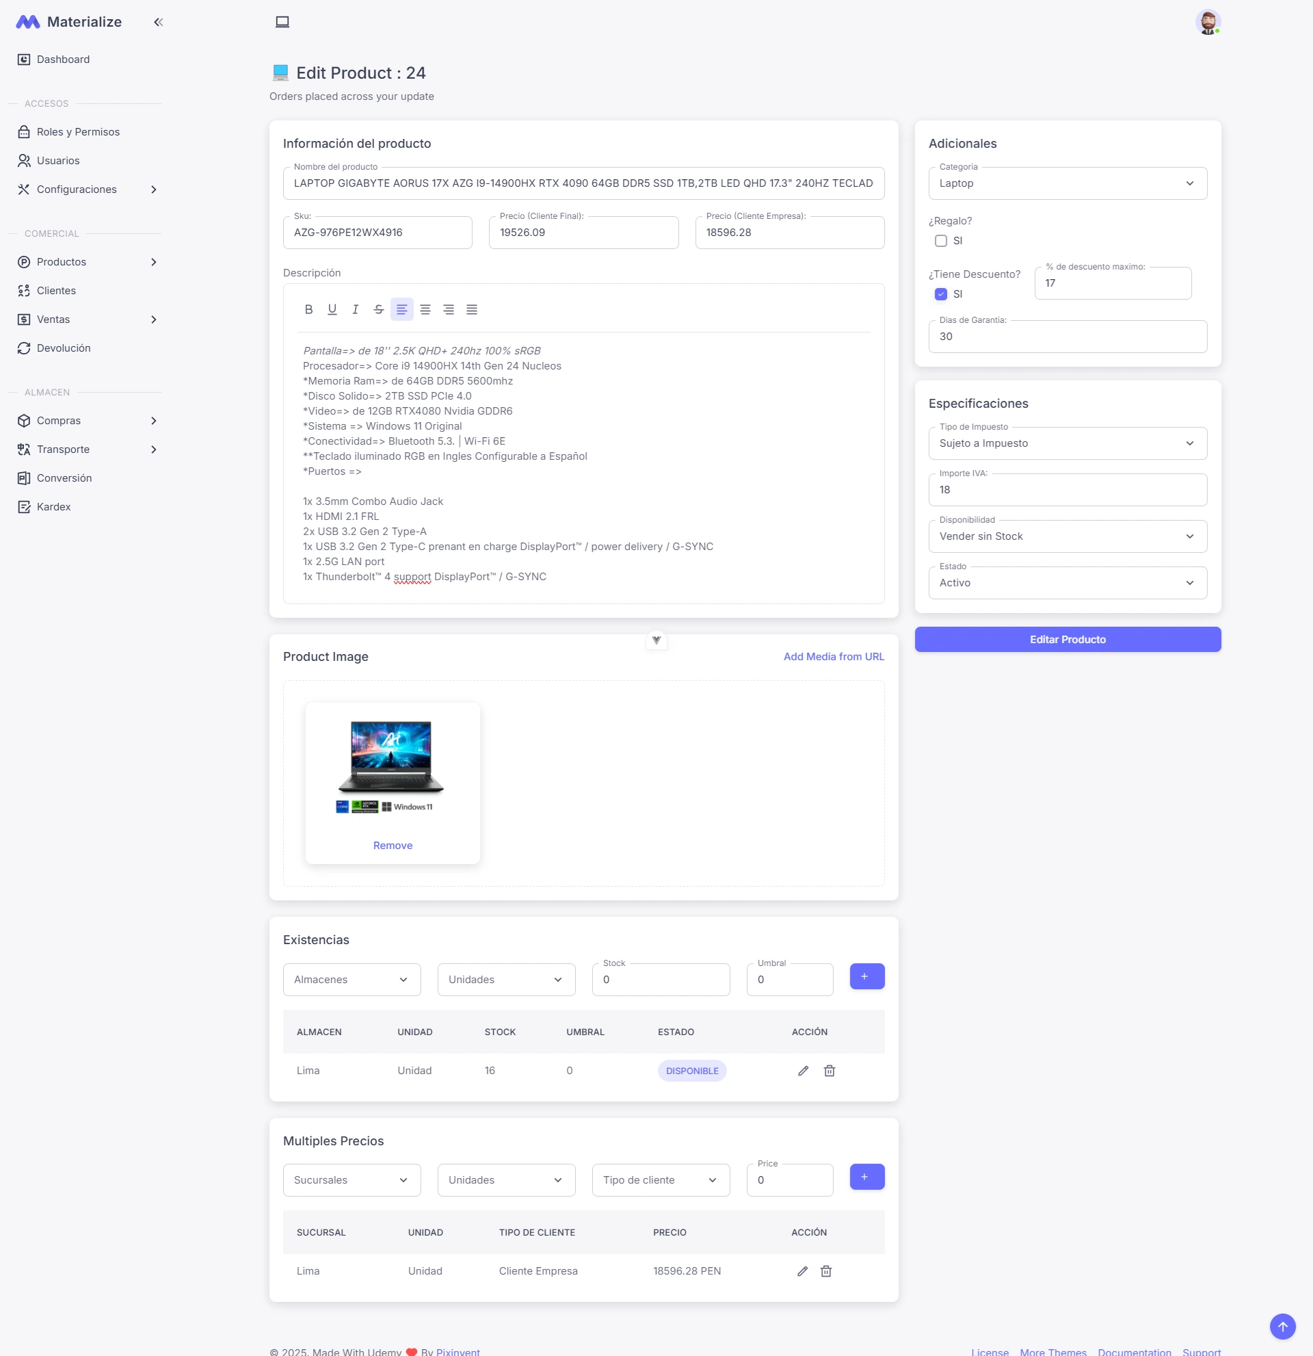Click the trash icon in the Lima stock row
The height and width of the screenshot is (1356, 1313).
point(829,1070)
